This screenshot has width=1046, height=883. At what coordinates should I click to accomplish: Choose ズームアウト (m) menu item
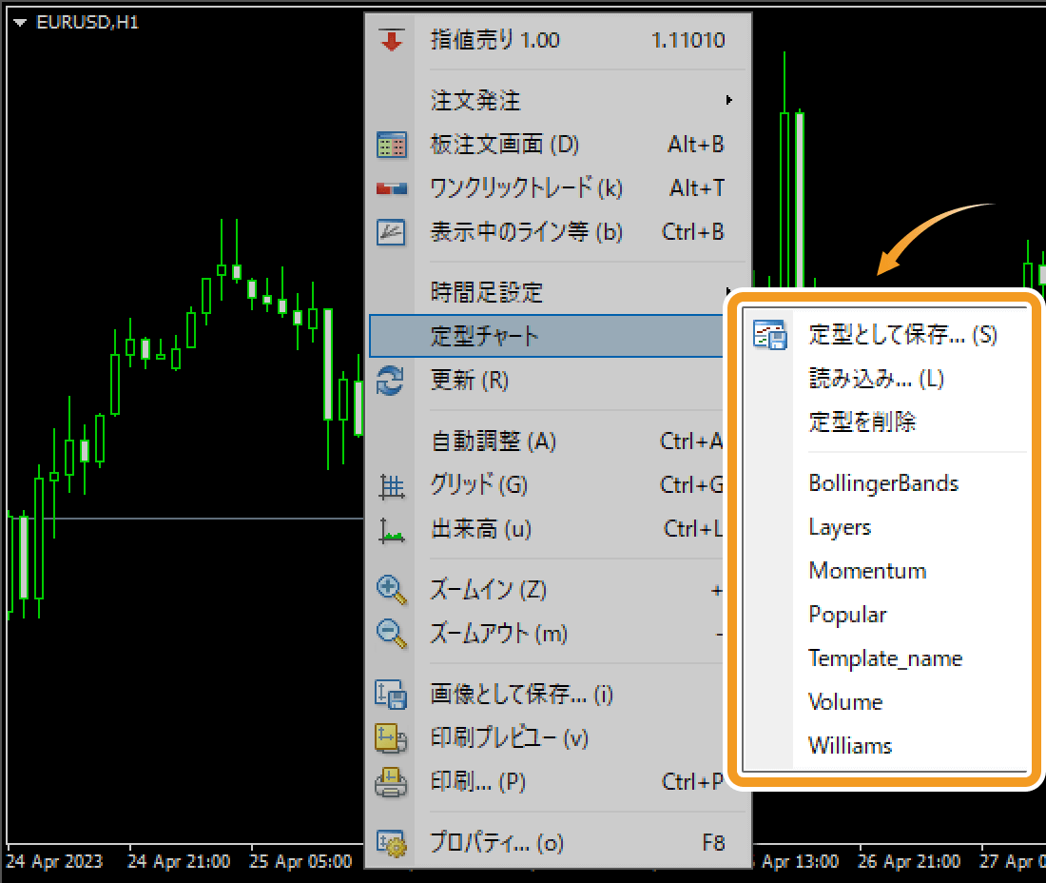pyautogui.click(x=547, y=634)
